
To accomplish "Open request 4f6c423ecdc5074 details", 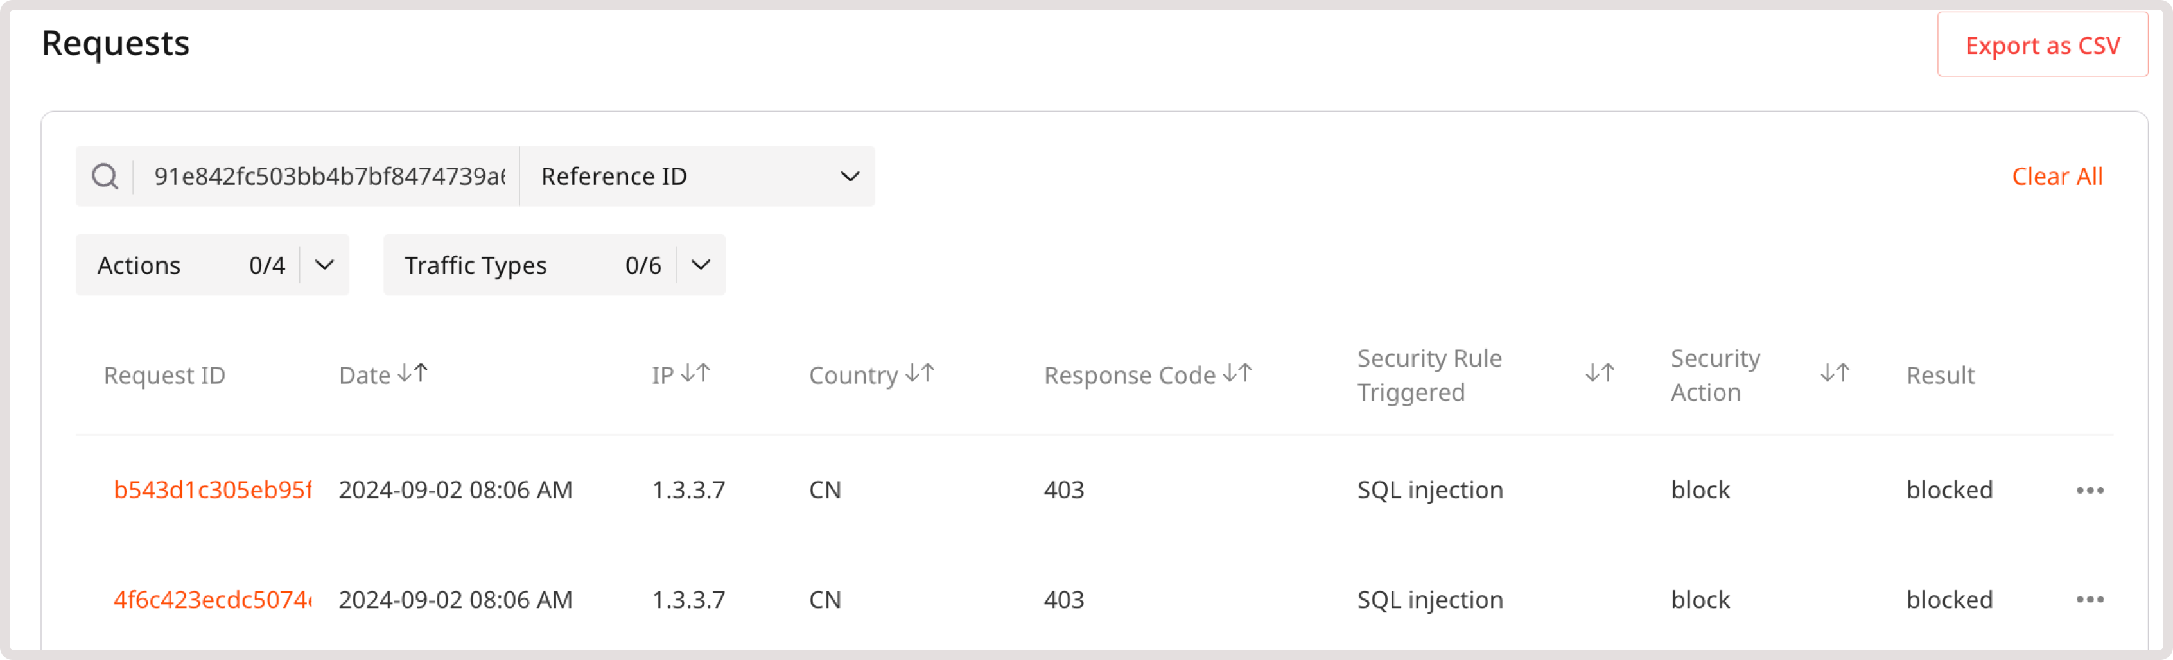I will (213, 599).
